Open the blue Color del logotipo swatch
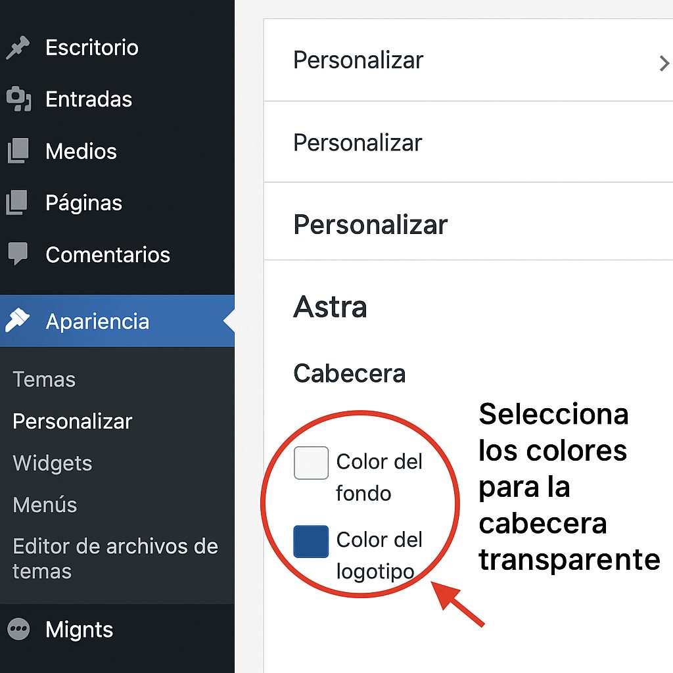 coord(311,542)
